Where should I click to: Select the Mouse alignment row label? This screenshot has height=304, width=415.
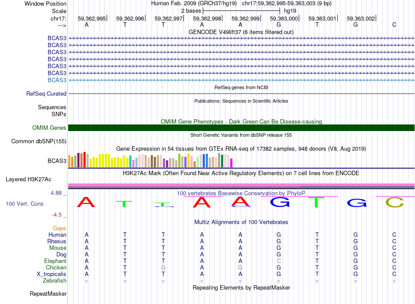(58, 248)
